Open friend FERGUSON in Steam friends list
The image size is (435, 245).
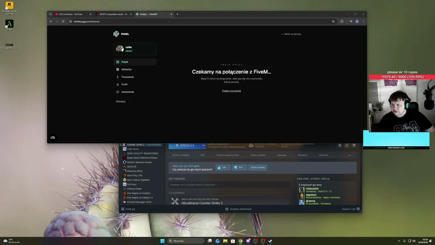(x=315, y=190)
